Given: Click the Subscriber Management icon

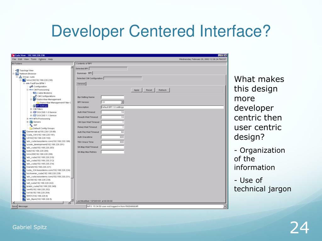Looking at the screenshot, I should 35,99.
